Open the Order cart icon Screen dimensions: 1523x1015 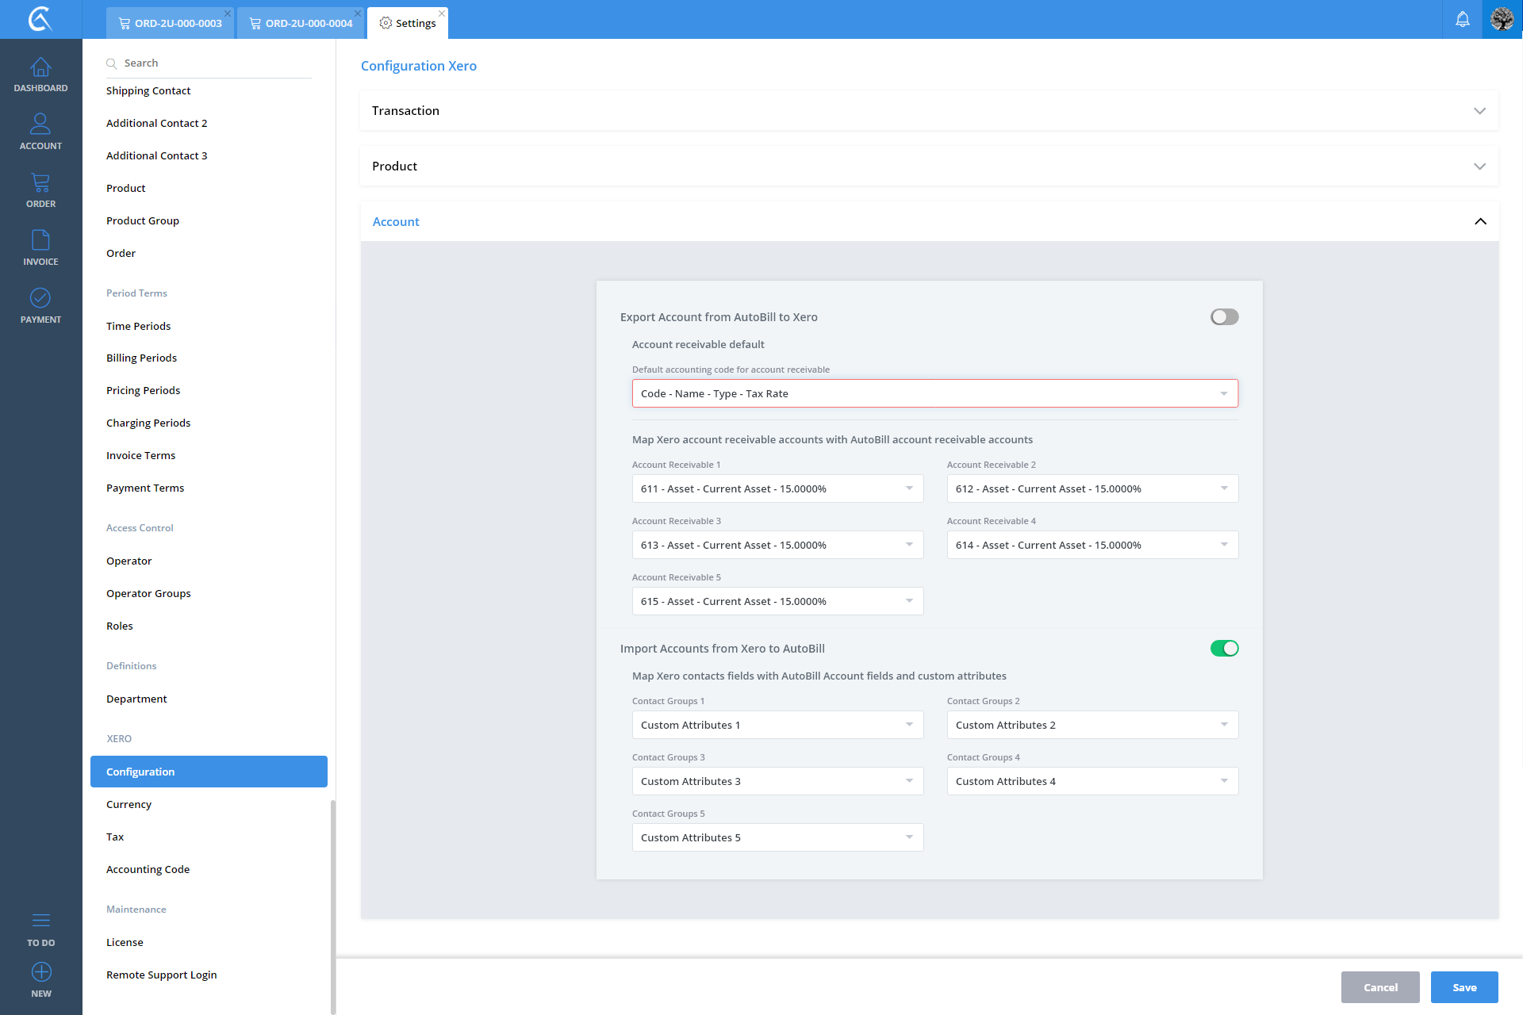tap(40, 183)
